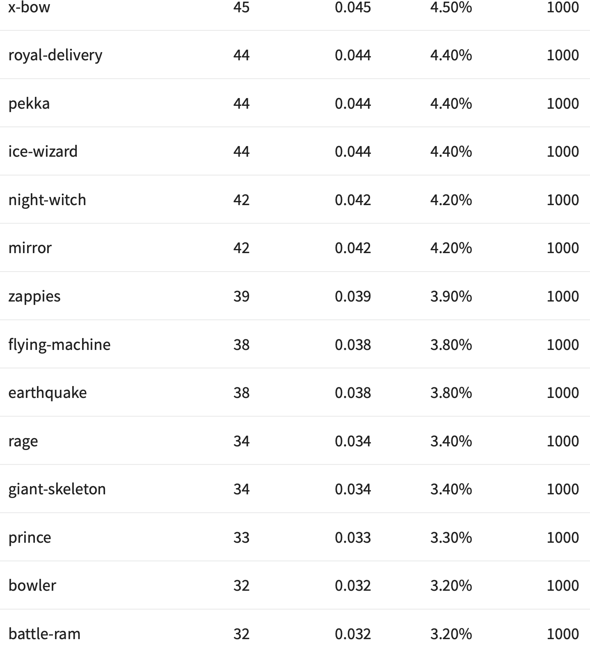This screenshot has height=649, width=590.
Task: Click the zappies card name
Action: pyautogui.click(x=34, y=296)
